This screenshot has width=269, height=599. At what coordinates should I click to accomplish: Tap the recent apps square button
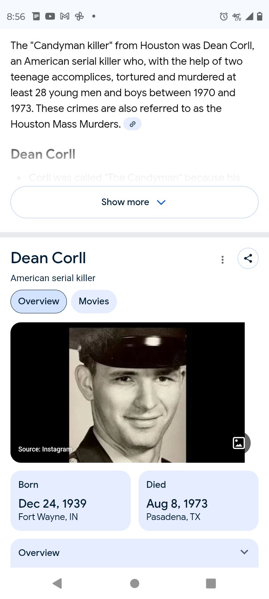point(211,583)
